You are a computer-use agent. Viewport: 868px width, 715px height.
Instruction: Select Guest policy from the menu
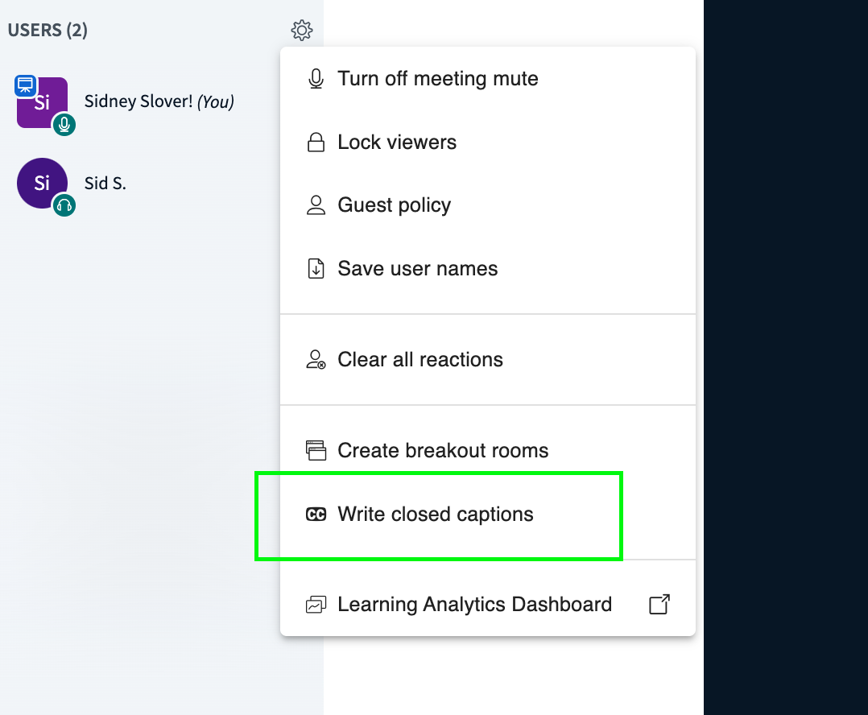394,205
